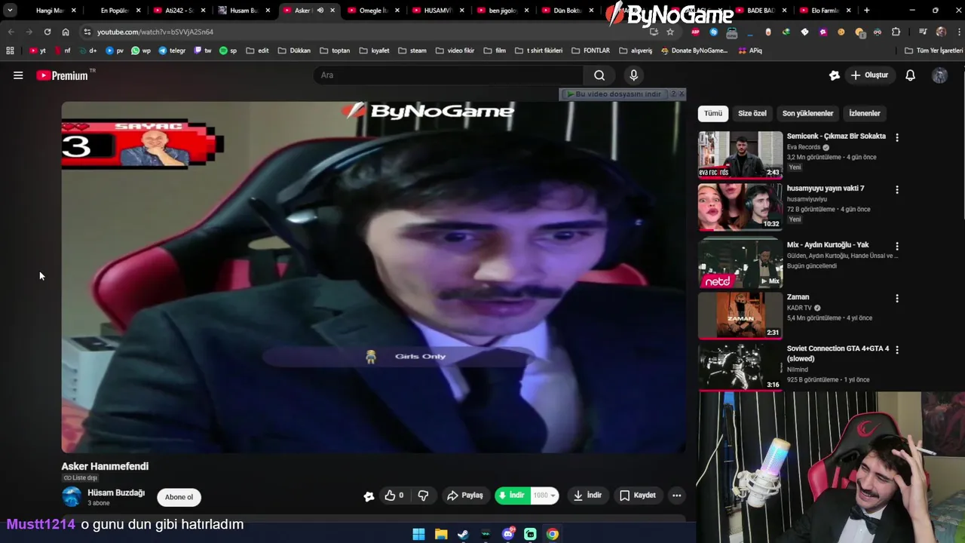965x543 pixels.
Task: Click the sparkle icon beside like button
Action: point(368,495)
